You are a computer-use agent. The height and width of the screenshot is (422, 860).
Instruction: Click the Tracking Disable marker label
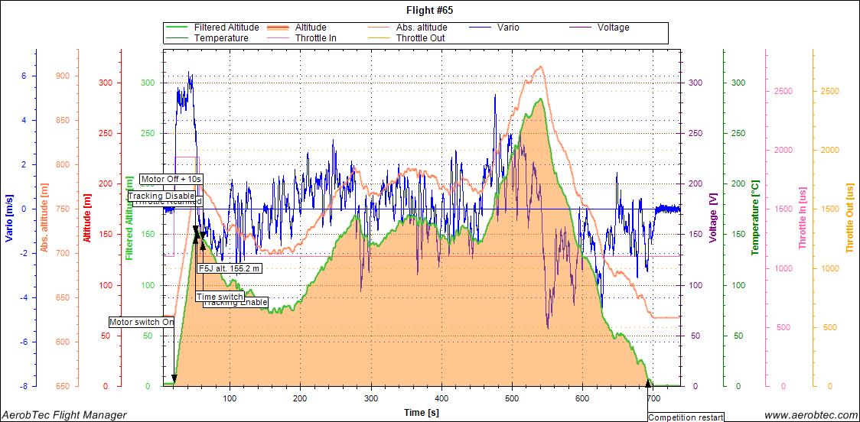(x=161, y=196)
